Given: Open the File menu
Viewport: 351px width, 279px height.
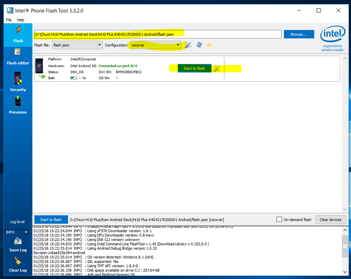Looking at the screenshot, I should [x=9, y=20].
